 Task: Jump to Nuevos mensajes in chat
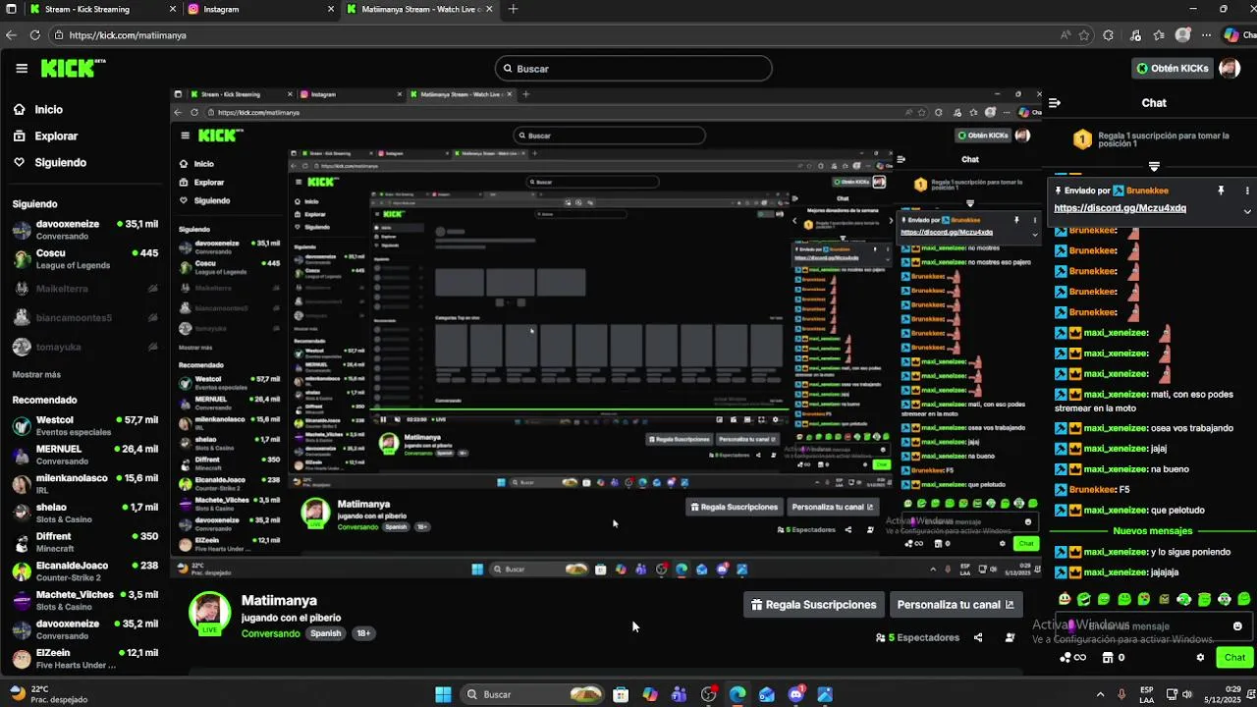(1152, 531)
